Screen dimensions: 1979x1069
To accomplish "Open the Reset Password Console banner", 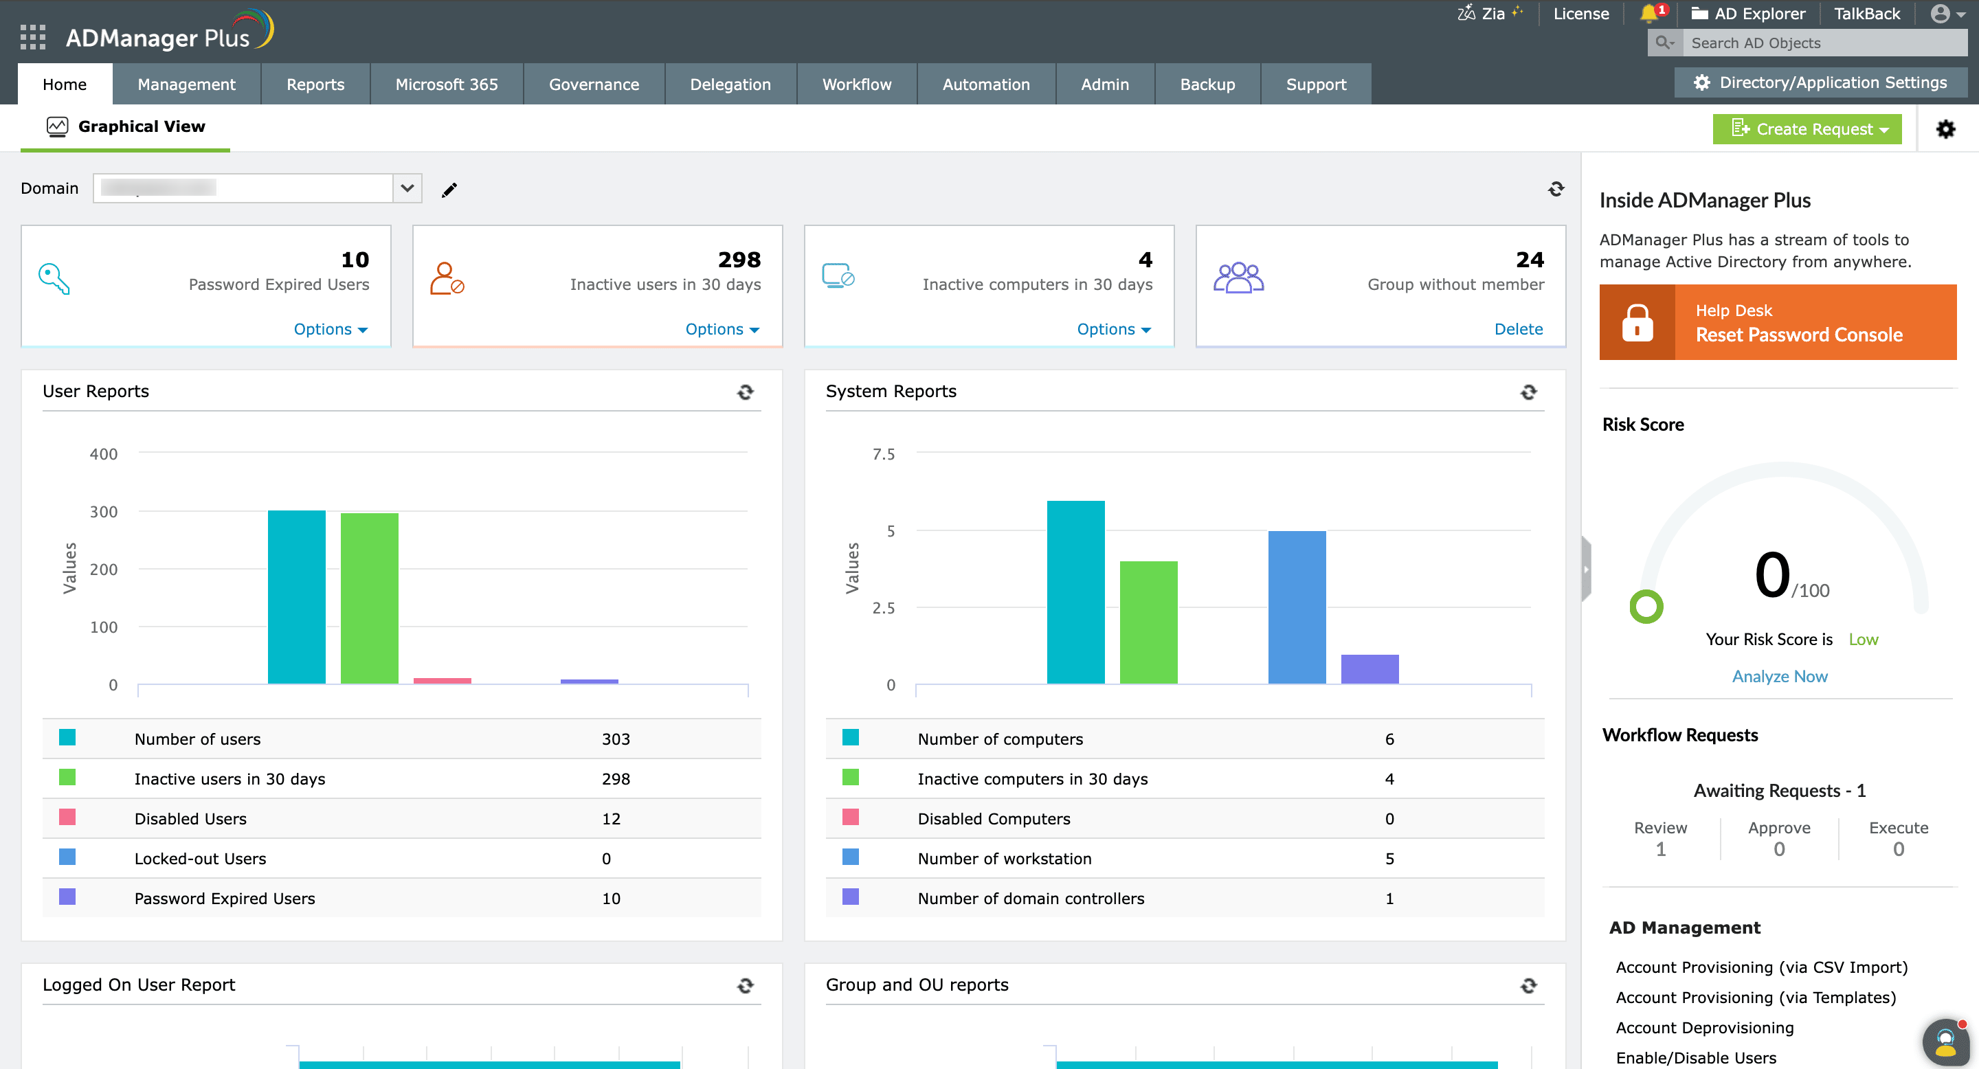I will tap(1778, 322).
